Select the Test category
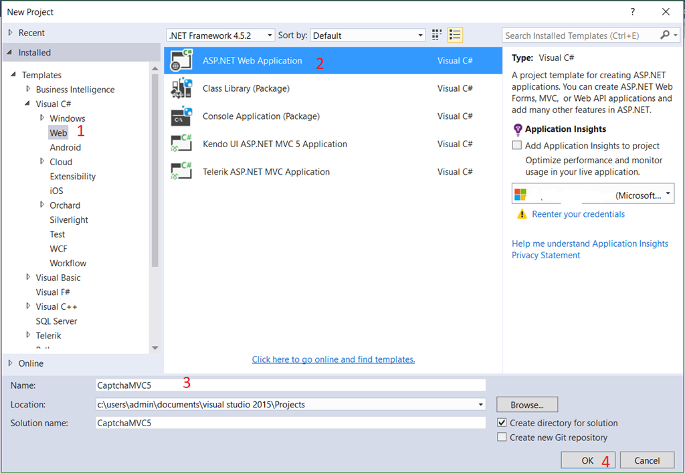685x473 pixels. pos(58,234)
